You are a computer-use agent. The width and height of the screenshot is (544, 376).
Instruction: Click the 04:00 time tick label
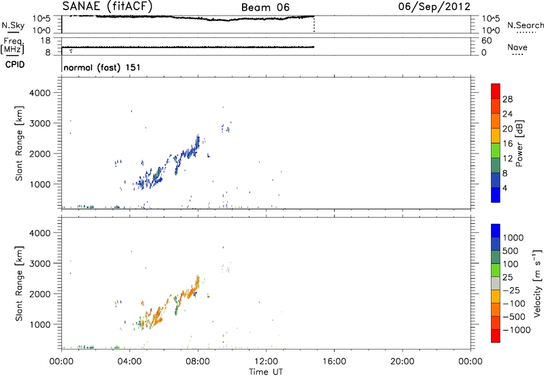pos(130,362)
